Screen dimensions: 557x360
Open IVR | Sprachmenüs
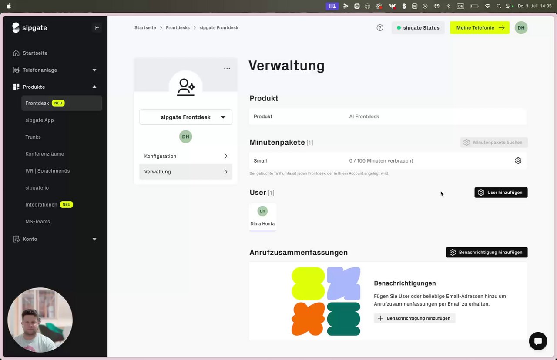(x=47, y=171)
